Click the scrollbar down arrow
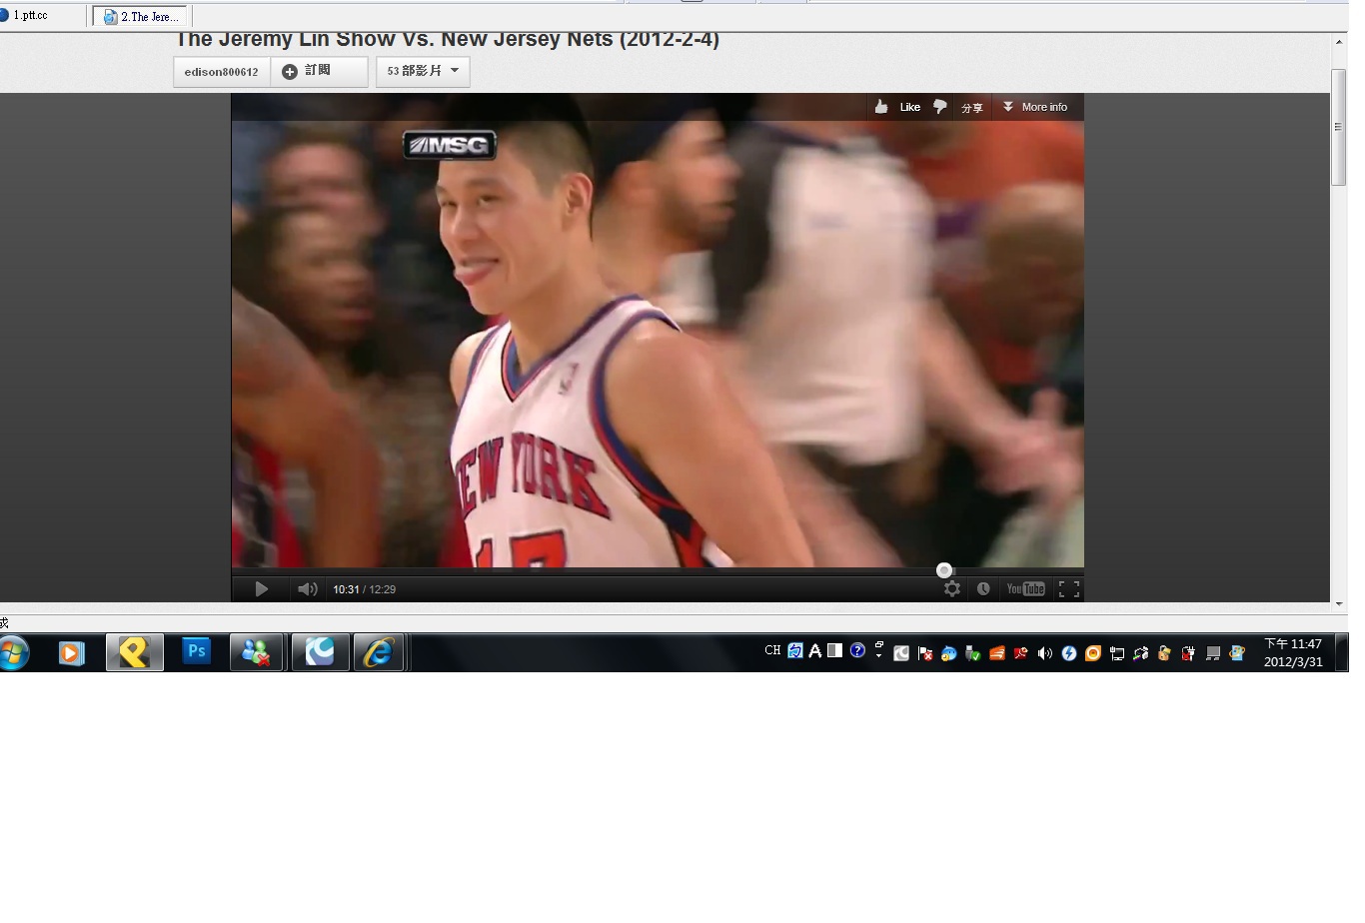The height and width of the screenshot is (923, 1365). click(x=1339, y=604)
